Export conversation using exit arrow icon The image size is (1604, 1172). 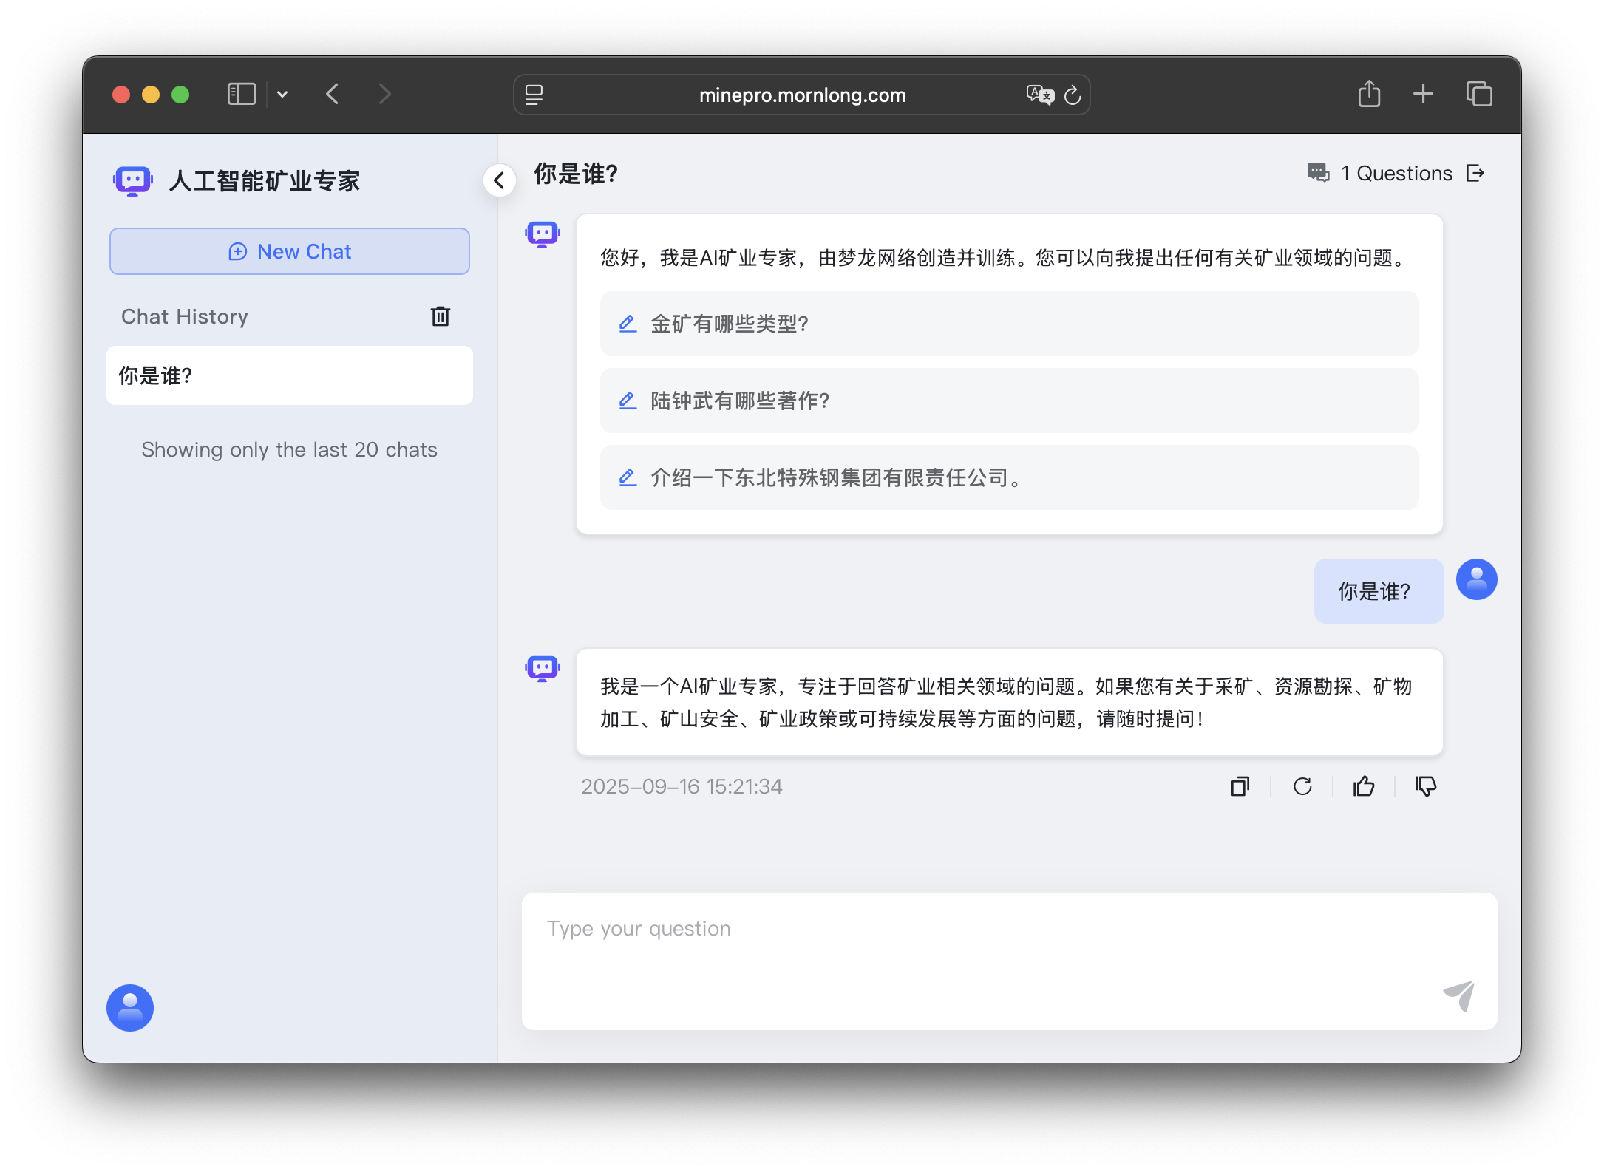(x=1475, y=173)
